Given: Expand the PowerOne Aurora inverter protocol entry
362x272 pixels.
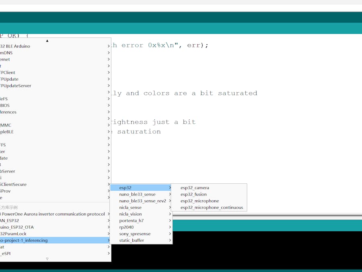Looking at the screenshot, I should click(x=52, y=214).
